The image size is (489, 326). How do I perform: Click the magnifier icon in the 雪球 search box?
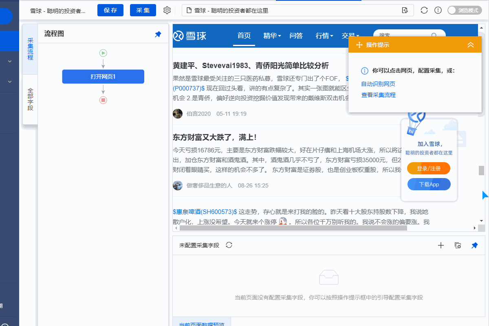coord(434,36)
